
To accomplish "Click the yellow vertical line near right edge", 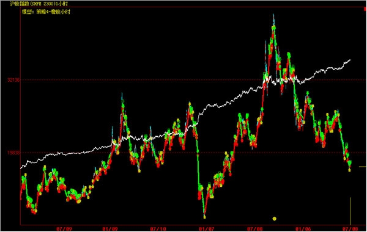I will pyautogui.click(x=350, y=211).
